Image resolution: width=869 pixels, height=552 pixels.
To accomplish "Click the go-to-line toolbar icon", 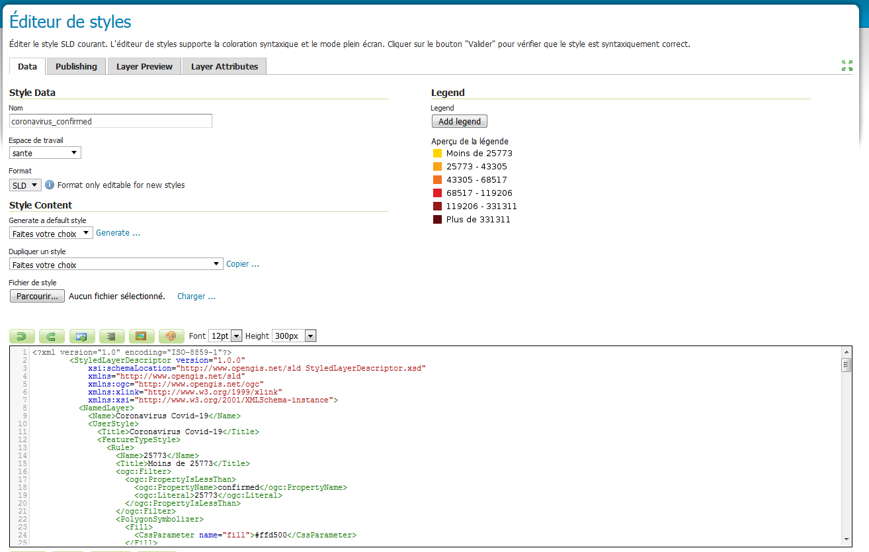I will [81, 336].
